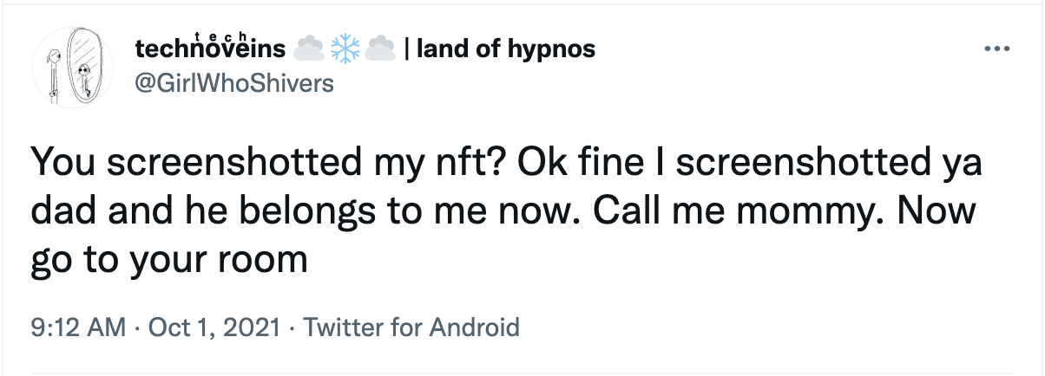The height and width of the screenshot is (376, 1045).
Task: Click the "go to your room" line
Action: click(x=169, y=259)
